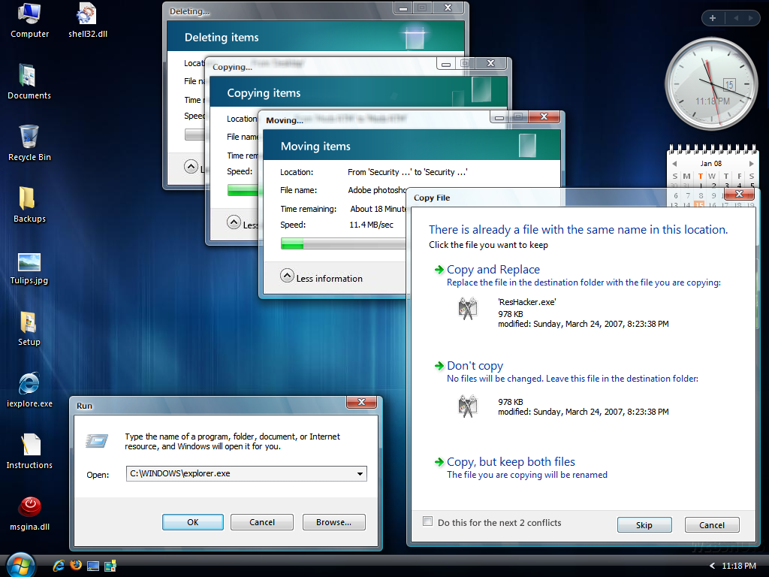
Task: Choose the Copy and Replace option
Action: [x=493, y=270]
